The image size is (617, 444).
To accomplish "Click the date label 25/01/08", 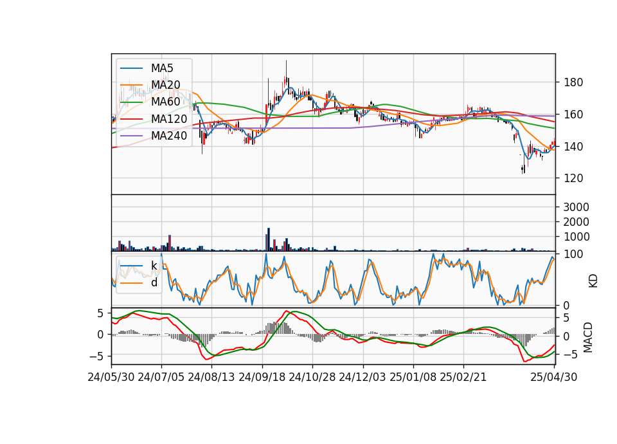I will point(413,377).
